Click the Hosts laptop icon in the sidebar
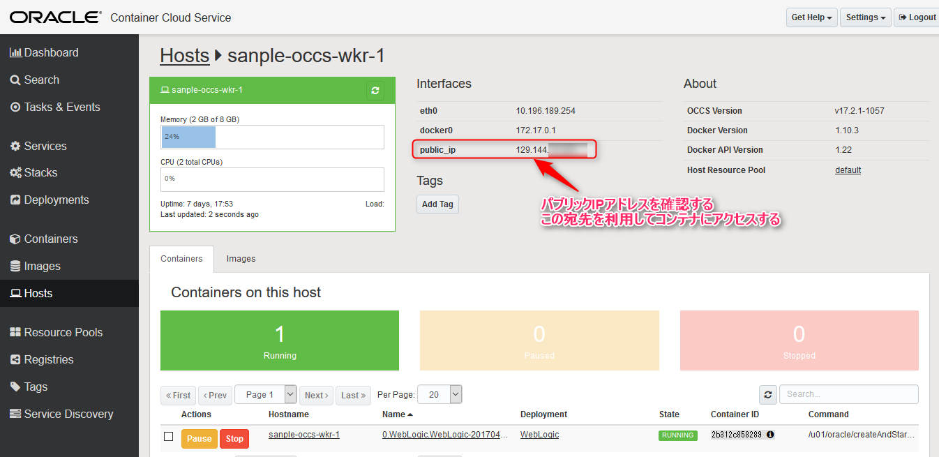The width and height of the screenshot is (939, 457). click(x=15, y=293)
